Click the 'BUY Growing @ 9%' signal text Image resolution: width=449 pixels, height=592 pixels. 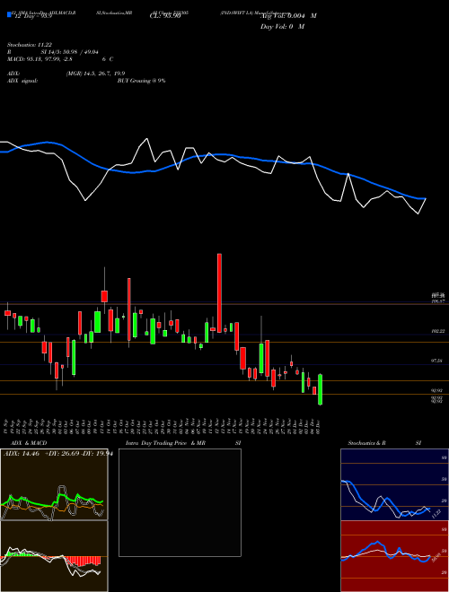click(x=141, y=81)
